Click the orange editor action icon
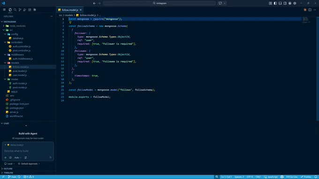Screen dimensions: 319x179 click(x=305, y=10)
